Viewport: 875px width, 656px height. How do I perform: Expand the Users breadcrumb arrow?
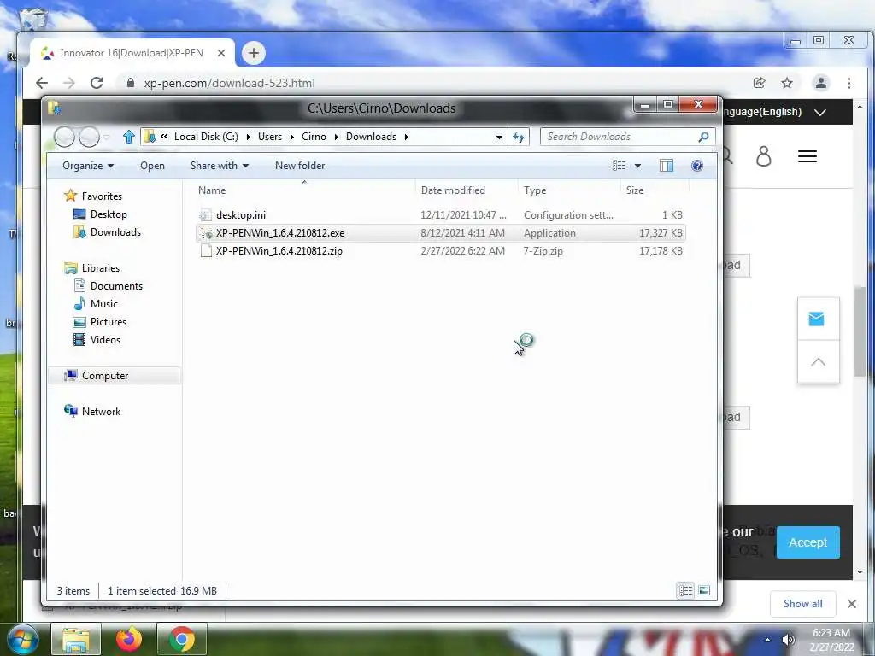291,137
